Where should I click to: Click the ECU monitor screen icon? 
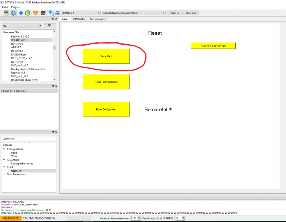click(x=6, y=13)
